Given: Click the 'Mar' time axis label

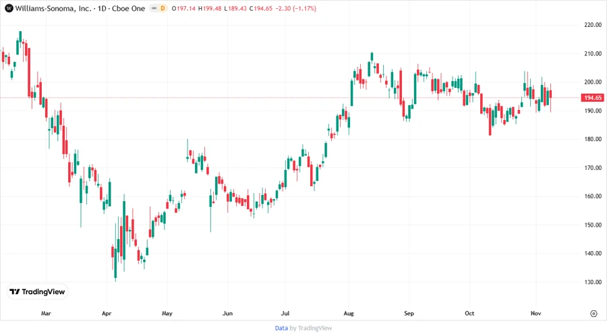Looking at the screenshot, I should coord(46,313).
